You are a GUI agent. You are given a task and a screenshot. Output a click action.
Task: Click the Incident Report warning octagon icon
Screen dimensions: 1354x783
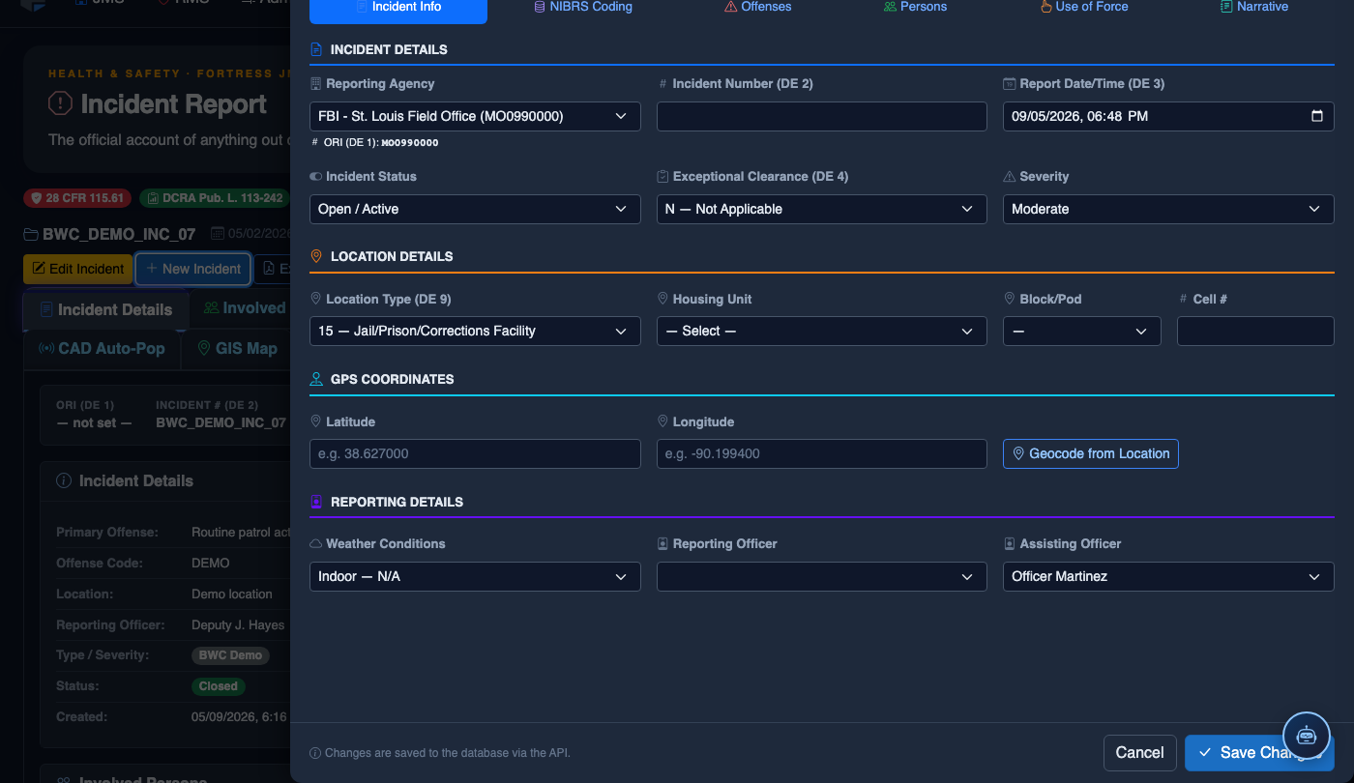60,103
